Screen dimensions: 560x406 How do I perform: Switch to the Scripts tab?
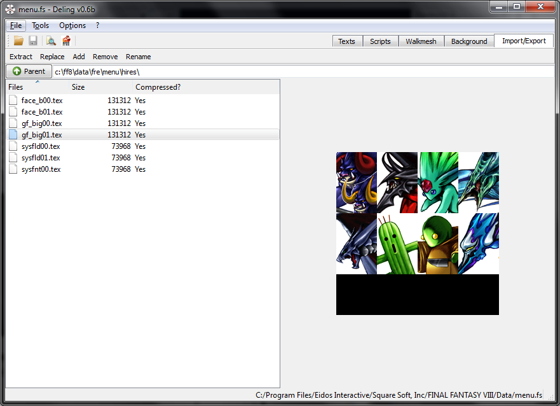(380, 41)
